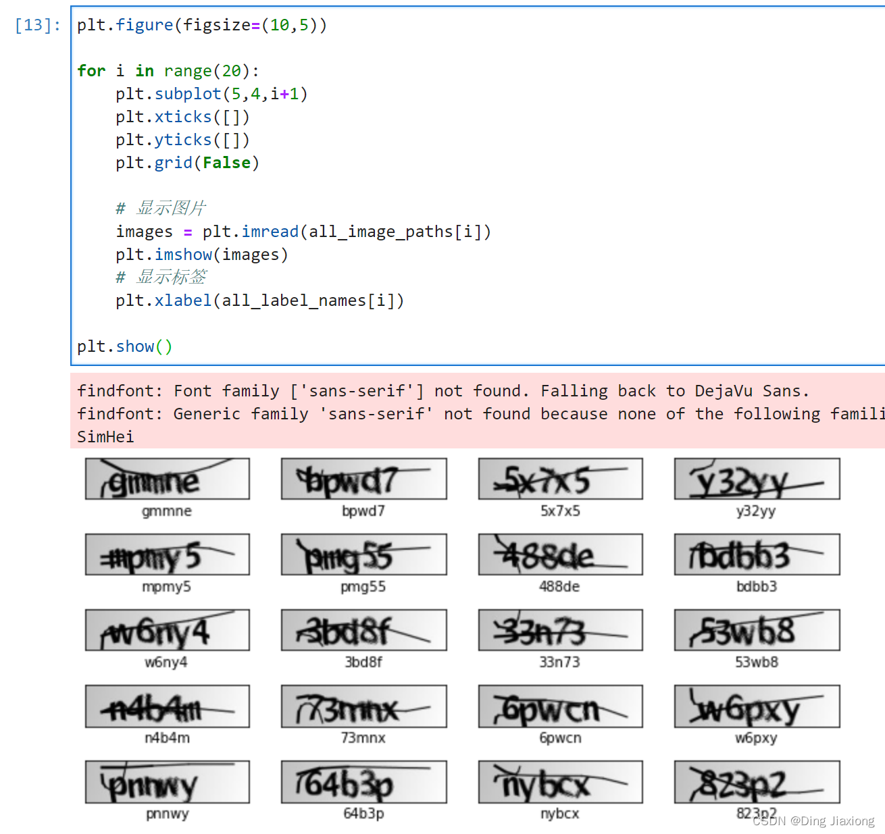Place cursor in plt.show() code line
The height and width of the screenshot is (834, 885).
[x=125, y=346]
